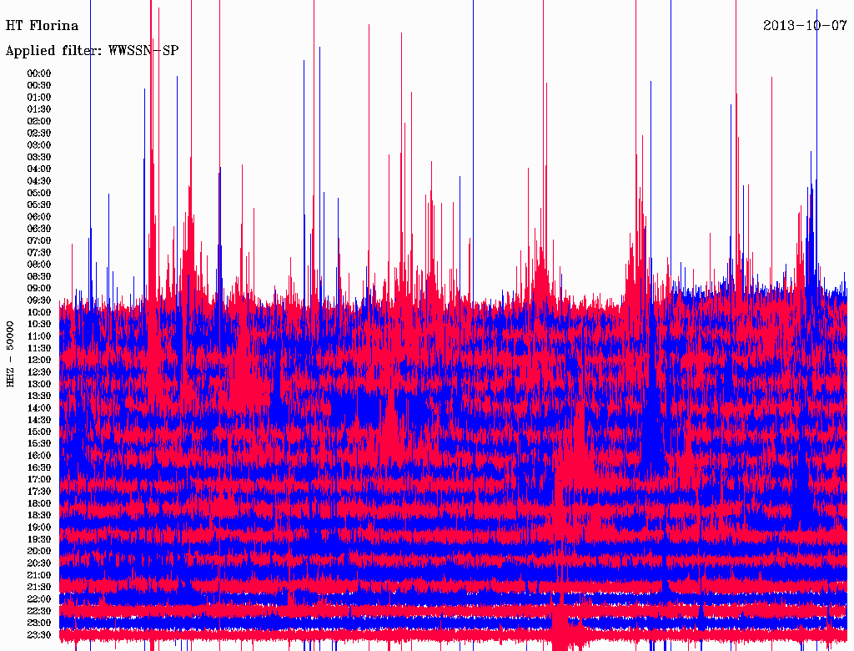The image size is (854, 651).
Task: Select the 23:30 time marker
Action: (39, 635)
